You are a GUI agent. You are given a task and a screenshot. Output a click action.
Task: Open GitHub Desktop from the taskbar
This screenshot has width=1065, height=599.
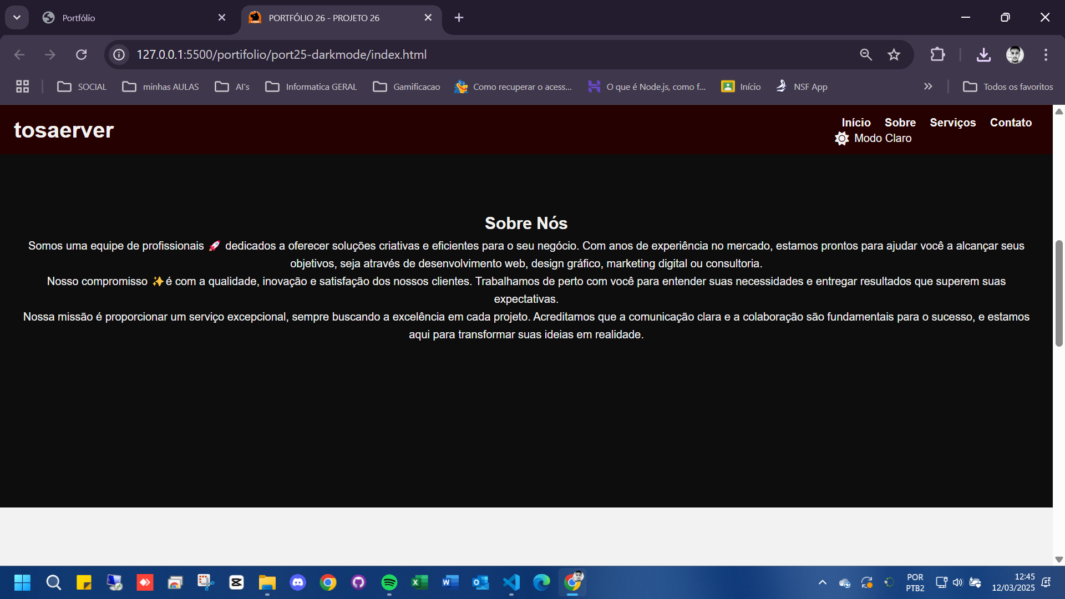pos(358,582)
